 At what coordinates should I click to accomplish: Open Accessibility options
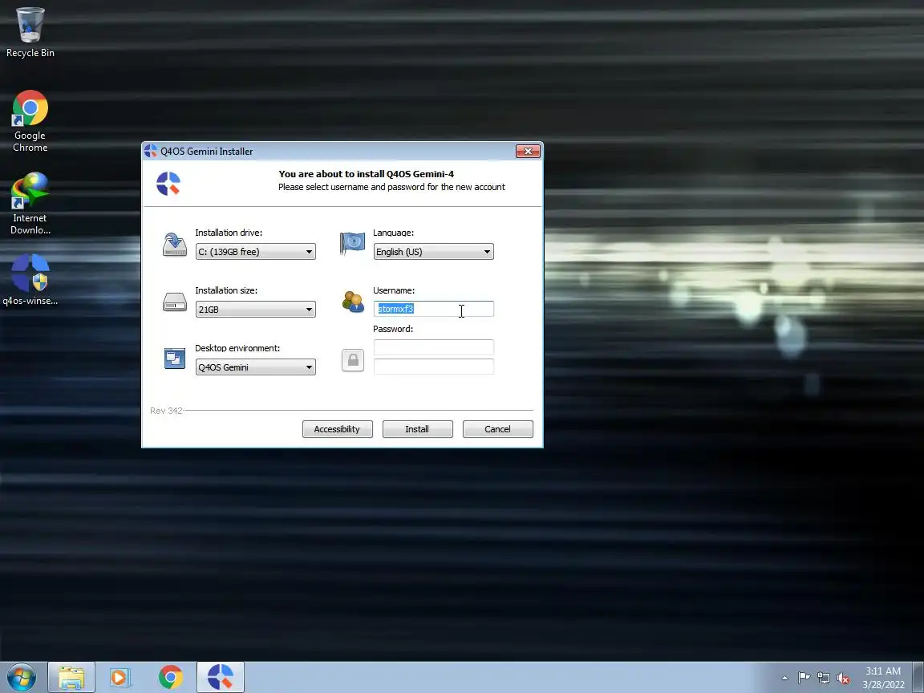tap(338, 429)
